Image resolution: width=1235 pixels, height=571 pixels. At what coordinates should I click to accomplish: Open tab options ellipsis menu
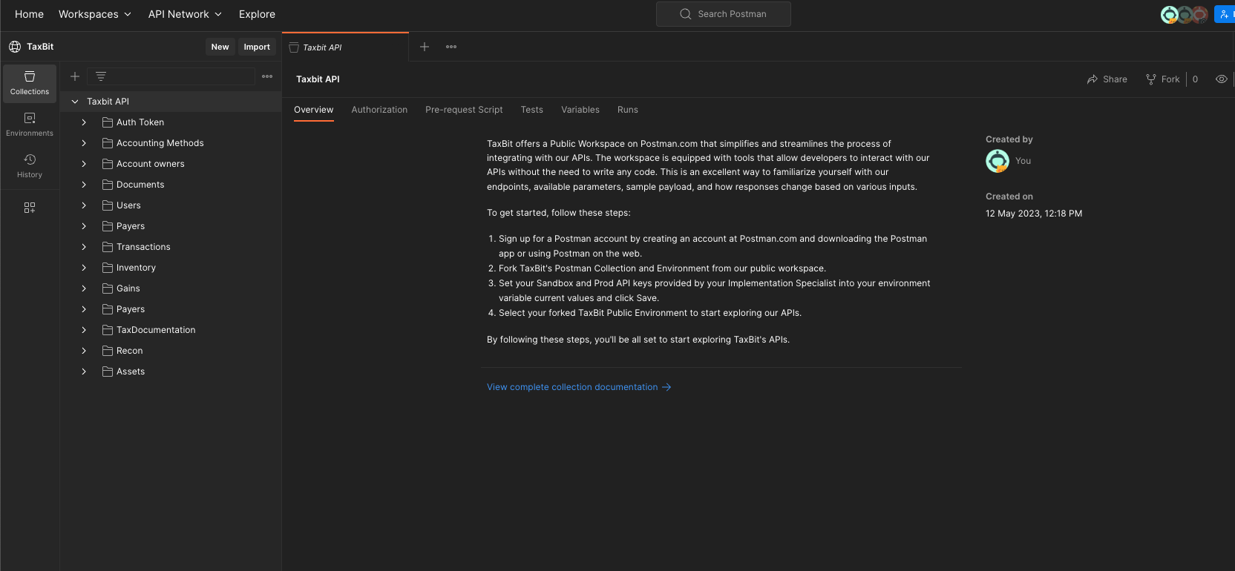451,47
